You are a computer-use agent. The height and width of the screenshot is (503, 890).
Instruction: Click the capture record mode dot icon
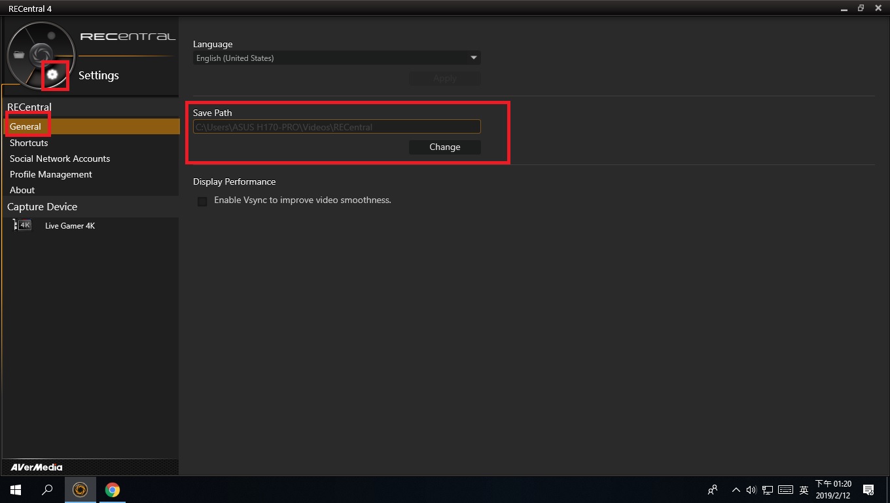pyautogui.click(x=52, y=35)
